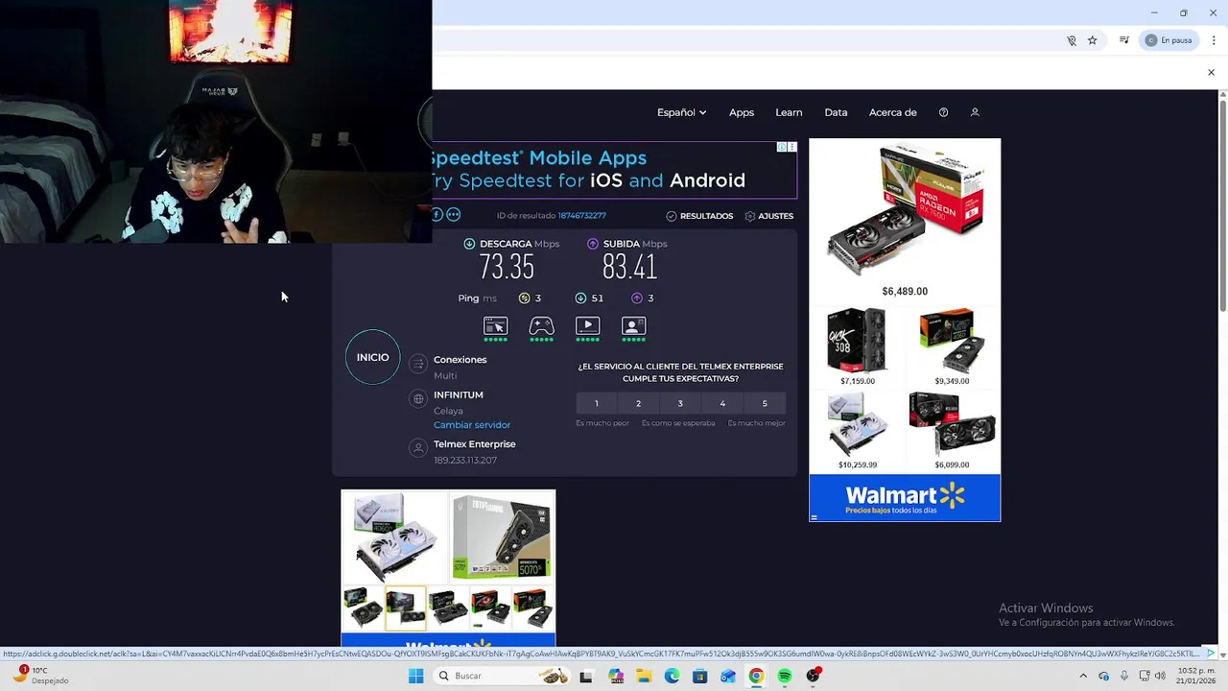Image resolution: width=1228 pixels, height=691 pixels.
Task: Click the $9,349.00 graphics card ad
Action: (952, 346)
